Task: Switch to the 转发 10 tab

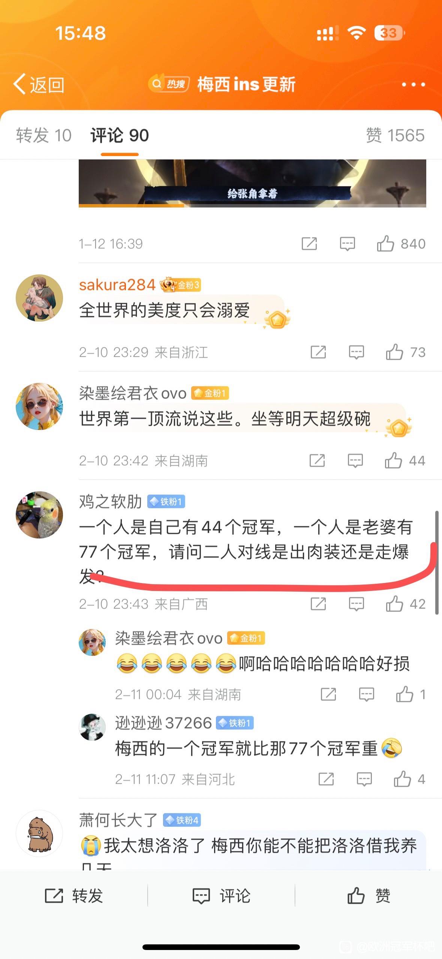Action: coord(43,135)
